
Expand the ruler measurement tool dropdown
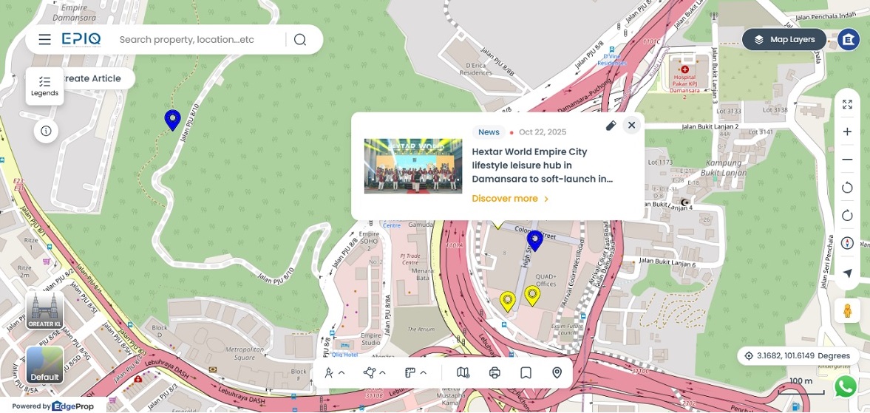coord(416,373)
